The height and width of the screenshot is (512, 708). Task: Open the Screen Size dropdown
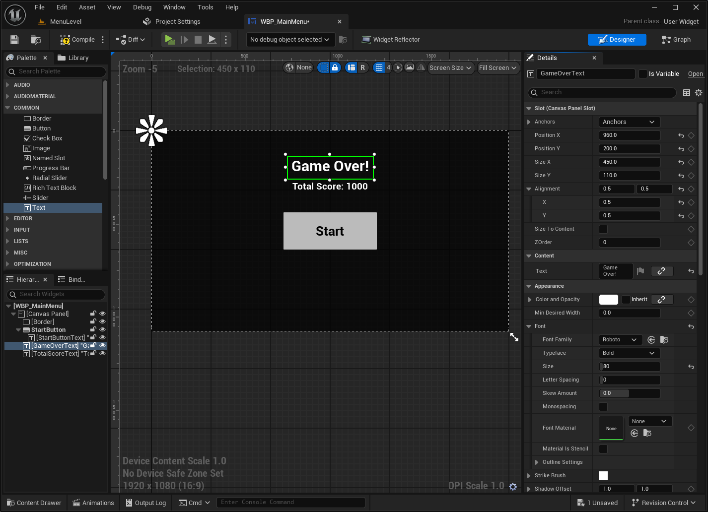coord(450,67)
